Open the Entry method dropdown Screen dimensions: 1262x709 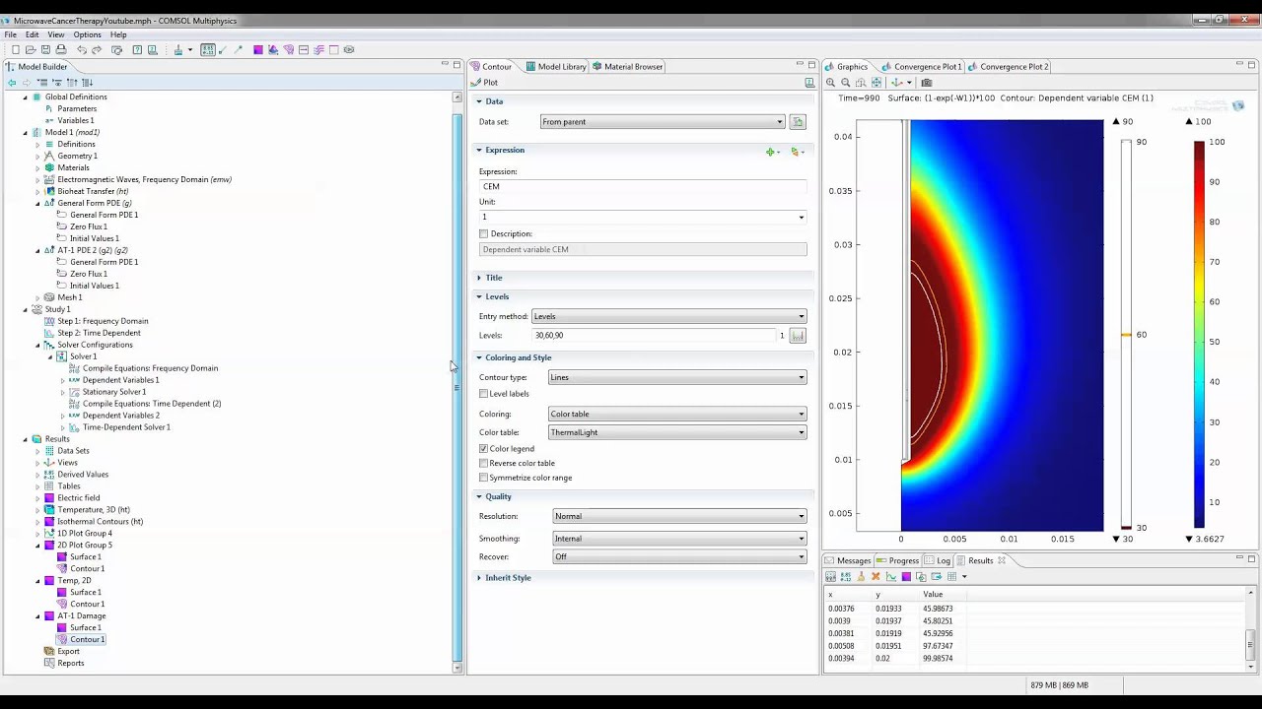pyautogui.click(x=669, y=316)
